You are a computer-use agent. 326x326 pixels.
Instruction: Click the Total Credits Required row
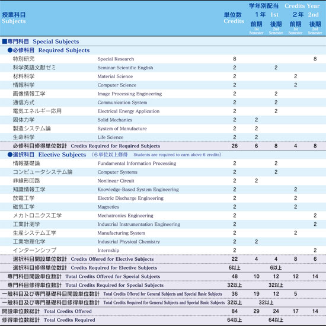[163, 320]
